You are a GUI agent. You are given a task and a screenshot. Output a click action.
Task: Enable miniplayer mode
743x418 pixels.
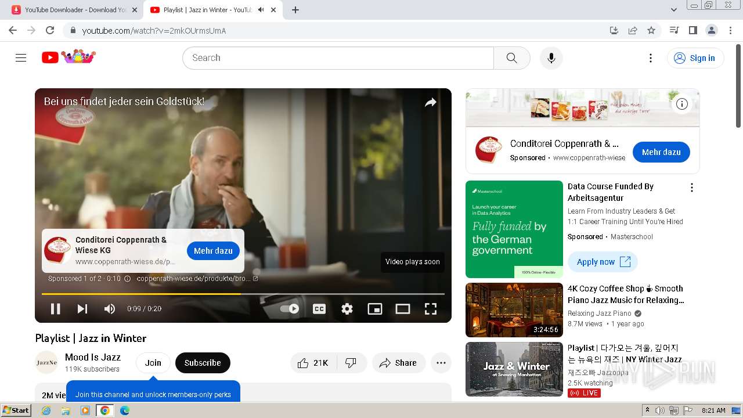click(375, 309)
